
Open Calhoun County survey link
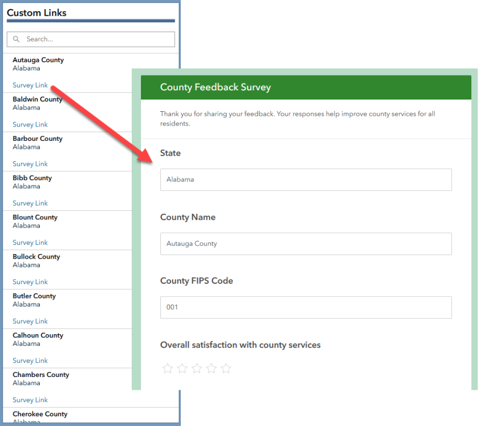click(30, 360)
